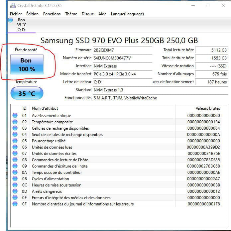
Task: Select Heures de mise sous tension attribute
Action: (57, 185)
